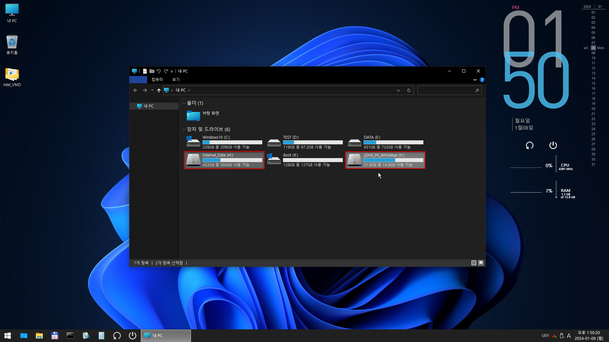Open Explorer help with the question mark

point(482,80)
